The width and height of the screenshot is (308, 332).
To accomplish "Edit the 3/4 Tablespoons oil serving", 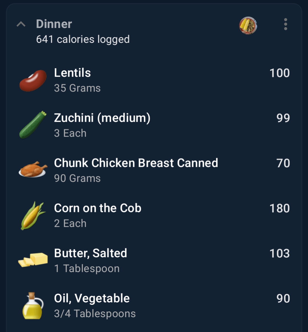I will [95, 313].
